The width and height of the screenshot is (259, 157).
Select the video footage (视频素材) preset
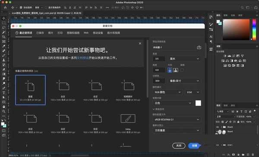[x=128, y=91]
